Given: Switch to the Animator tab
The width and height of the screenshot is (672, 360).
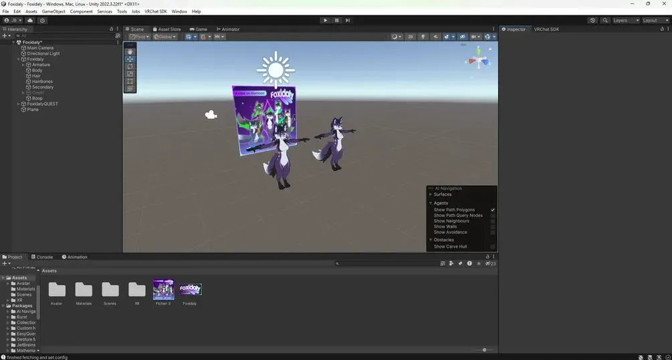Looking at the screenshot, I should pos(228,29).
